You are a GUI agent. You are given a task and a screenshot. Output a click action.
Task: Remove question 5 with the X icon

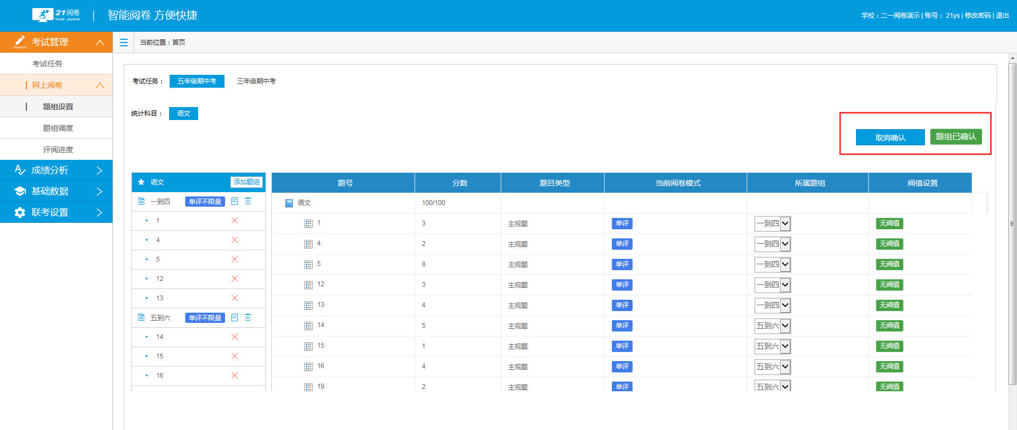point(235,259)
